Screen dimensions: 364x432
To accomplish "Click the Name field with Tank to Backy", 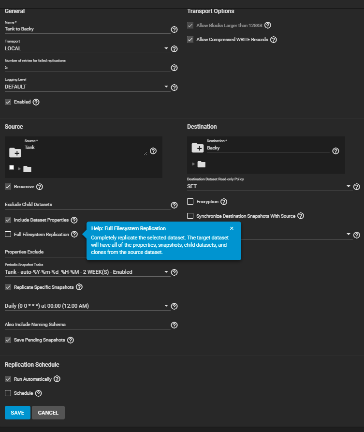I will [x=87, y=29].
